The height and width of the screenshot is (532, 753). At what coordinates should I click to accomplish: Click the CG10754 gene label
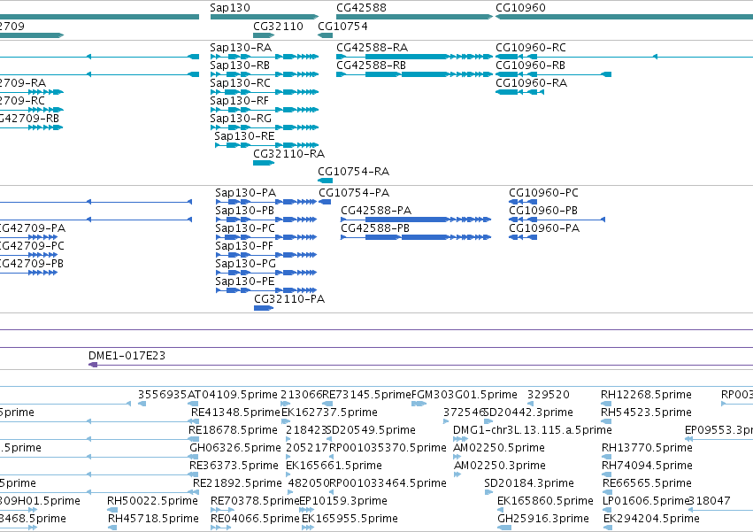pos(343,26)
